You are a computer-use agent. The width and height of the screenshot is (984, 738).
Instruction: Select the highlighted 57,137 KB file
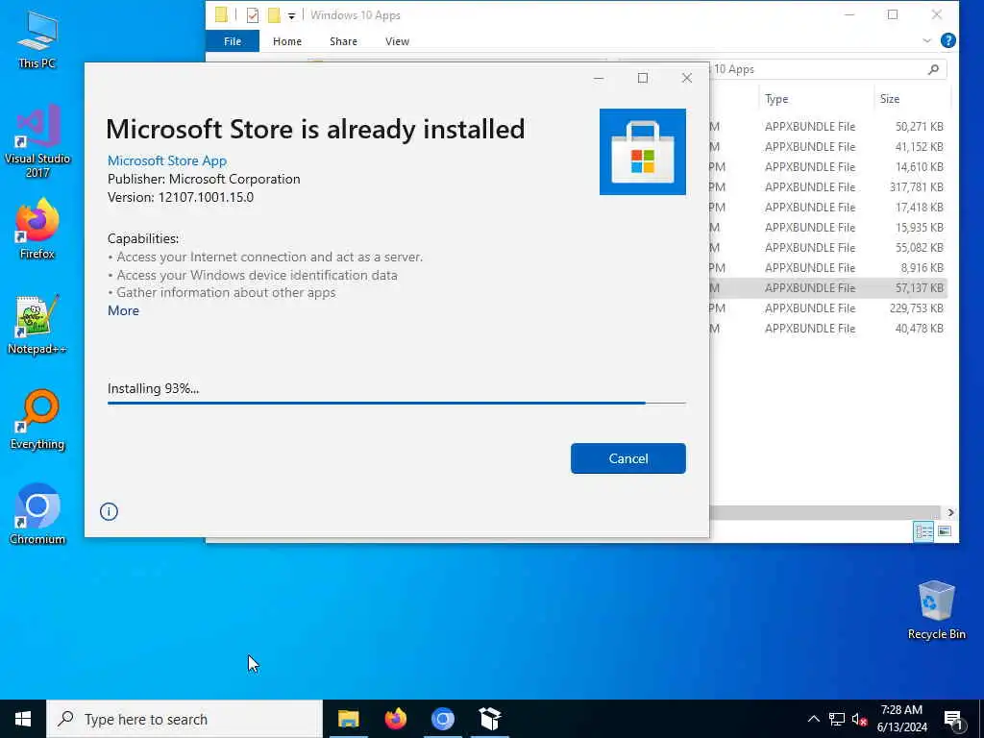[828, 287]
